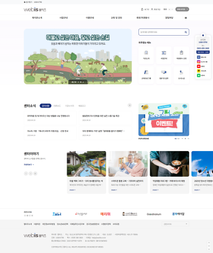Open the second main navigation menu item
This screenshot has width=213, height=253.
(63, 18)
